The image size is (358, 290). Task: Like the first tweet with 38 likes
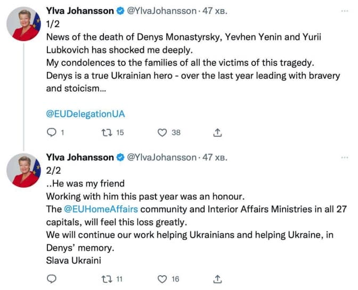point(162,132)
